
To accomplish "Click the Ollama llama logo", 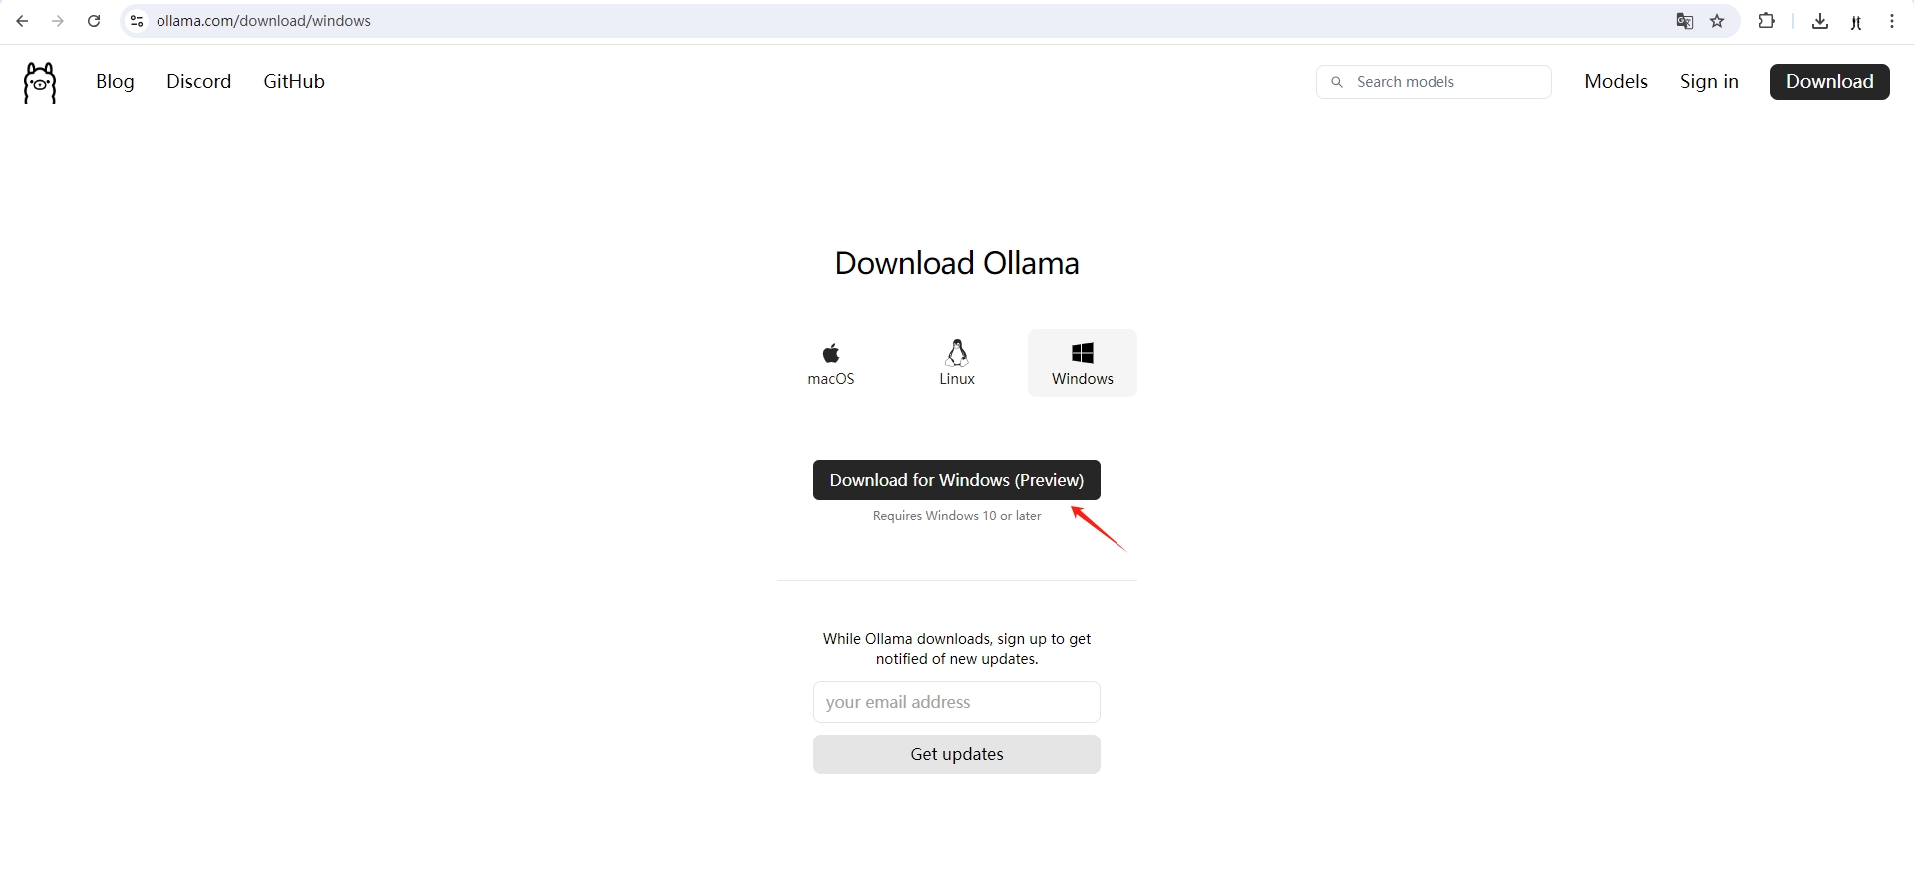I will click(x=40, y=82).
